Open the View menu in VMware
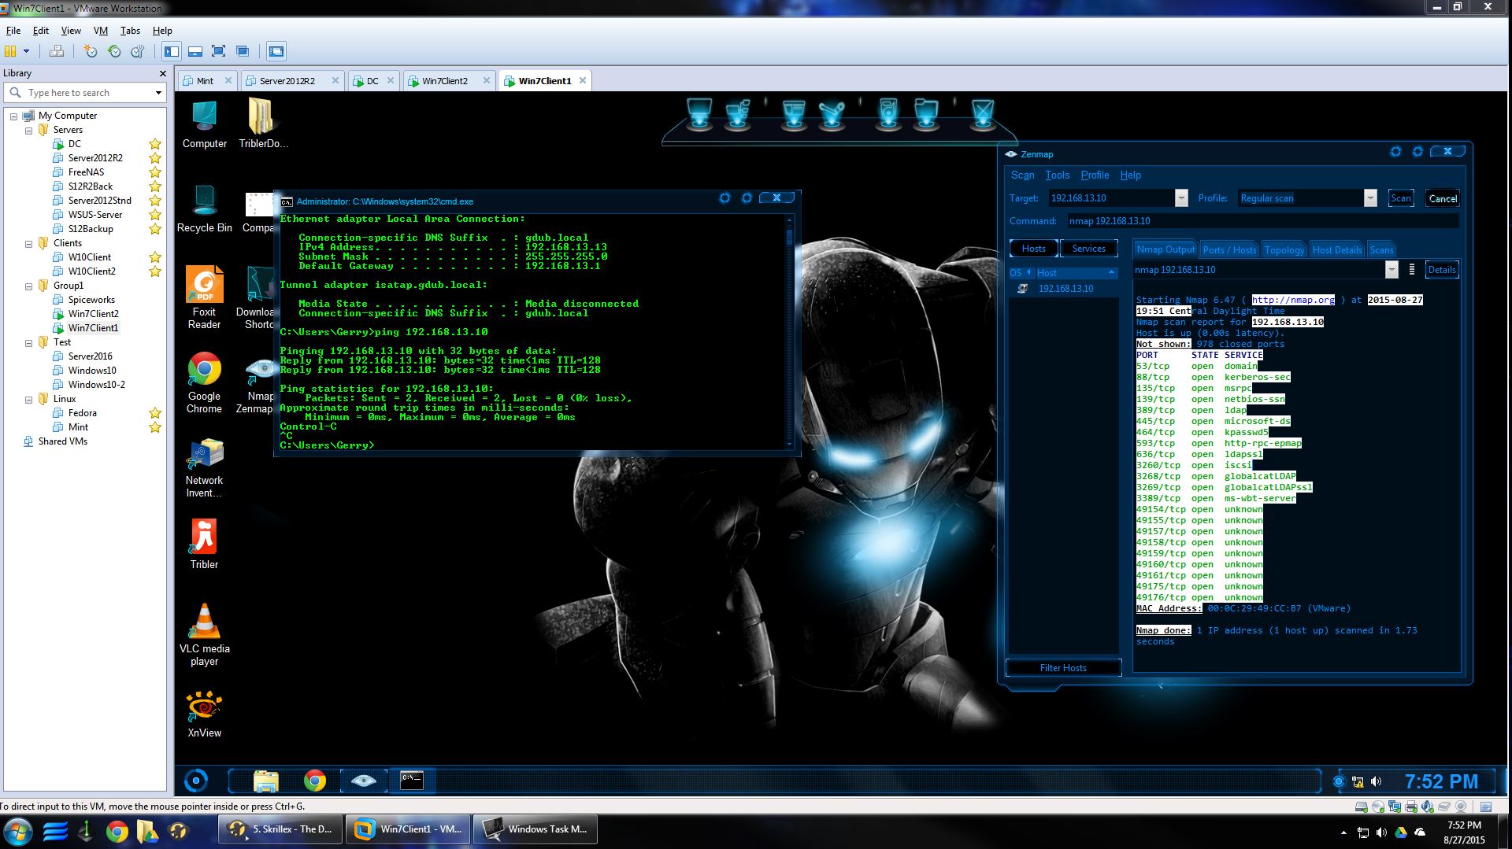The width and height of the screenshot is (1512, 849). click(71, 31)
